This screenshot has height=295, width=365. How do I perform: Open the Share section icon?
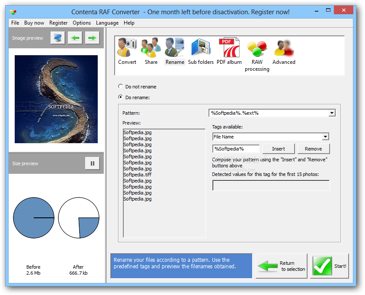[x=151, y=51]
